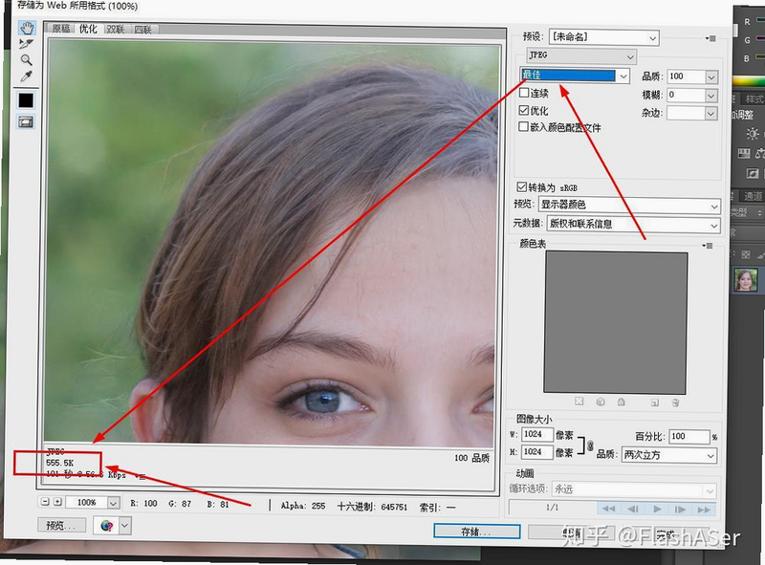The height and width of the screenshot is (565, 765).
Task: Click the lock color icon under the color table
Action: point(621,402)
